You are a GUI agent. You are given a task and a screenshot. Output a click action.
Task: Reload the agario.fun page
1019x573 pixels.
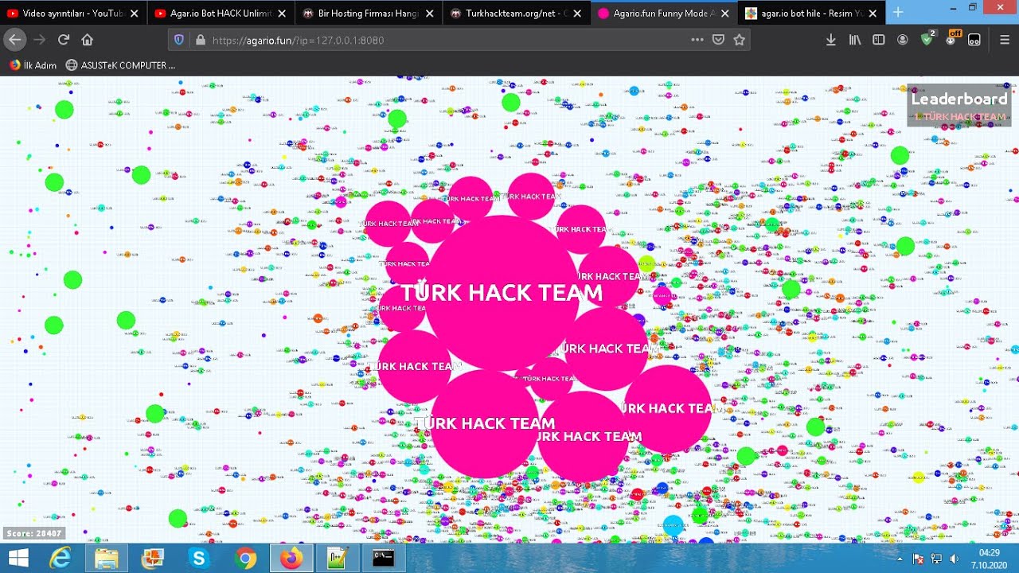[64, 40]
